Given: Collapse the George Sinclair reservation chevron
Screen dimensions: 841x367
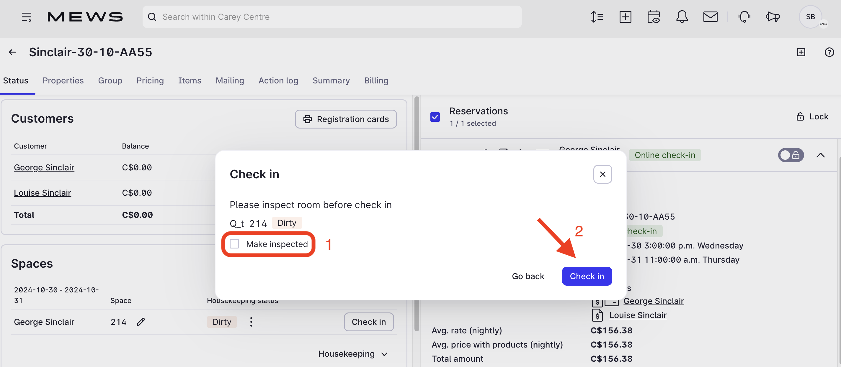Looking at the screenshot, I should click(x=820, y=155).
